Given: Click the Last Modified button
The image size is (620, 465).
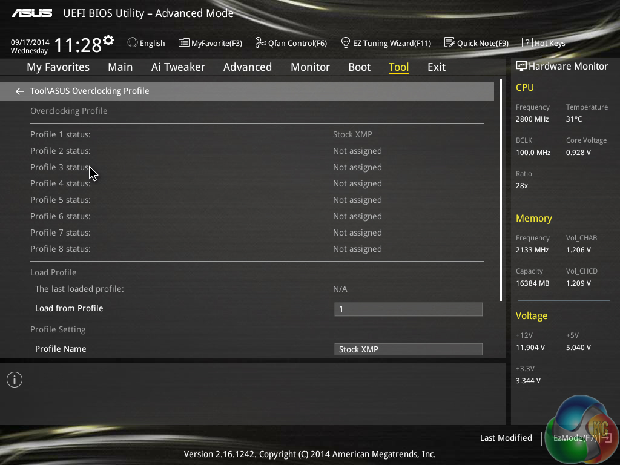Looking at the screenshot, I should point(506,438).
